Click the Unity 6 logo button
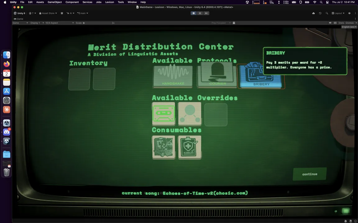 (x=20, y=13)
